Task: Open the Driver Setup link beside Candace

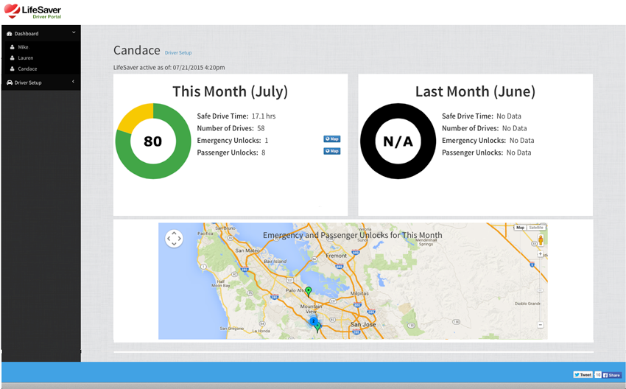Action: [x=178, y=53]
